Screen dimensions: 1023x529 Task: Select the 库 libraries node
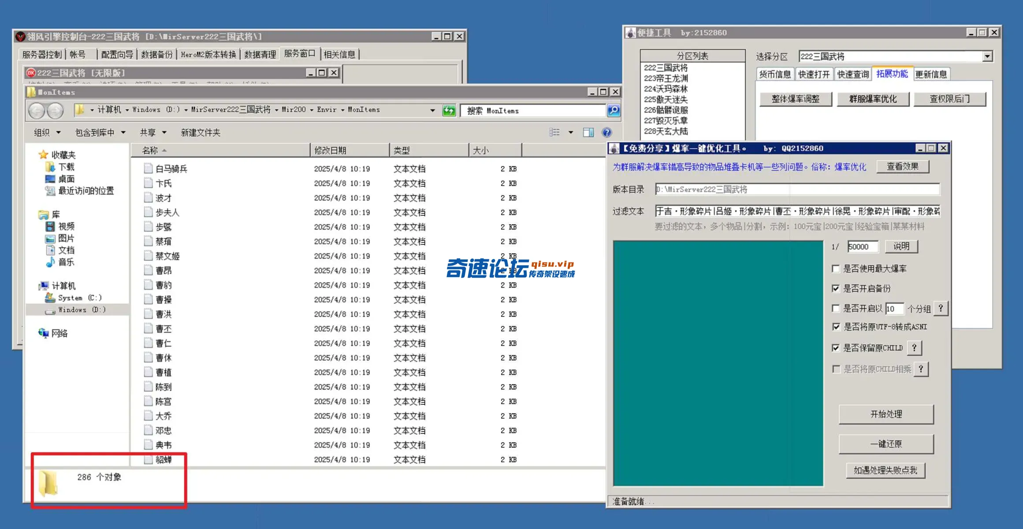pyautogui.click(x=49, y=215)
